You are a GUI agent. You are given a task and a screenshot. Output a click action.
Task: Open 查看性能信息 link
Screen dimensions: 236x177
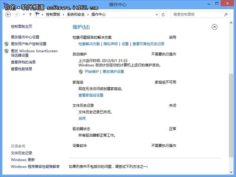[21, 69]
